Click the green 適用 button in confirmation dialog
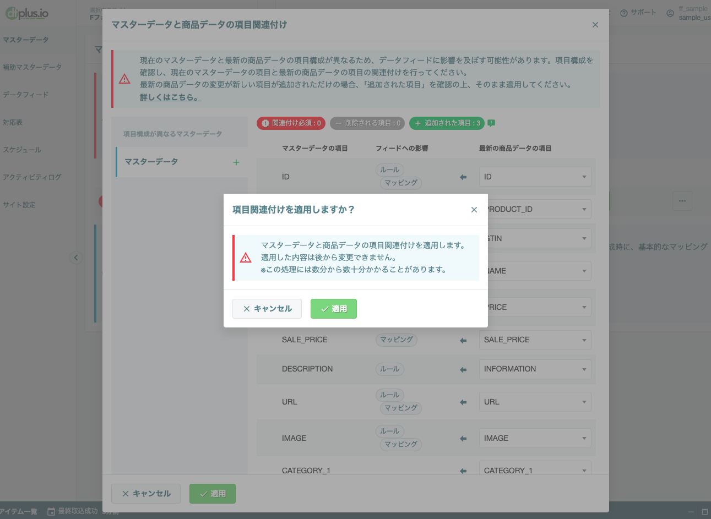This screenshot has height=519, width=711. click(x=333, y=309)
